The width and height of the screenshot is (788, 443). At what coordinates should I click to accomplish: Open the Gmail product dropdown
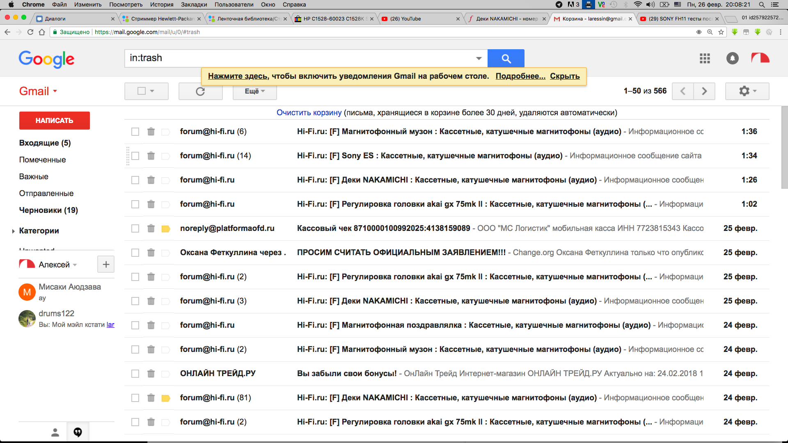tap(38, 91)
